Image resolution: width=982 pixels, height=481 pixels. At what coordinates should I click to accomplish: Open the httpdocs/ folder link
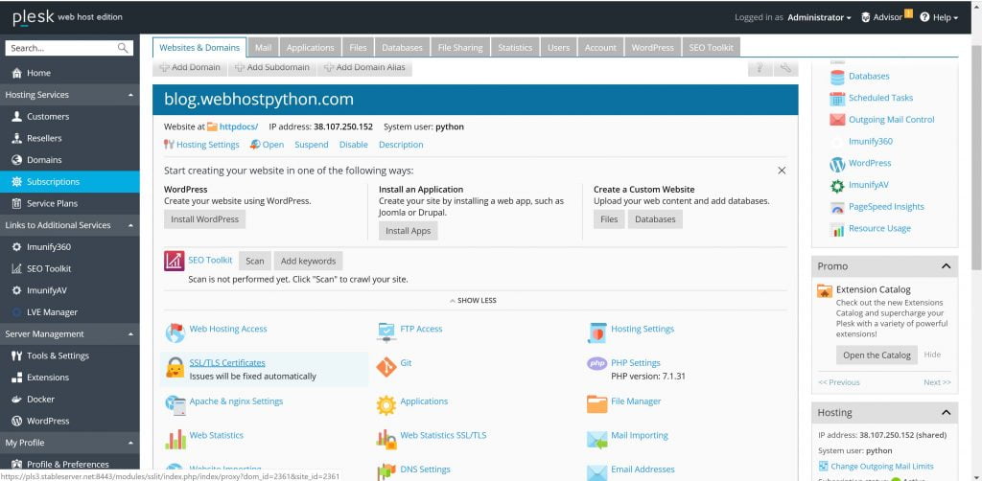click(x=238, y=127)
